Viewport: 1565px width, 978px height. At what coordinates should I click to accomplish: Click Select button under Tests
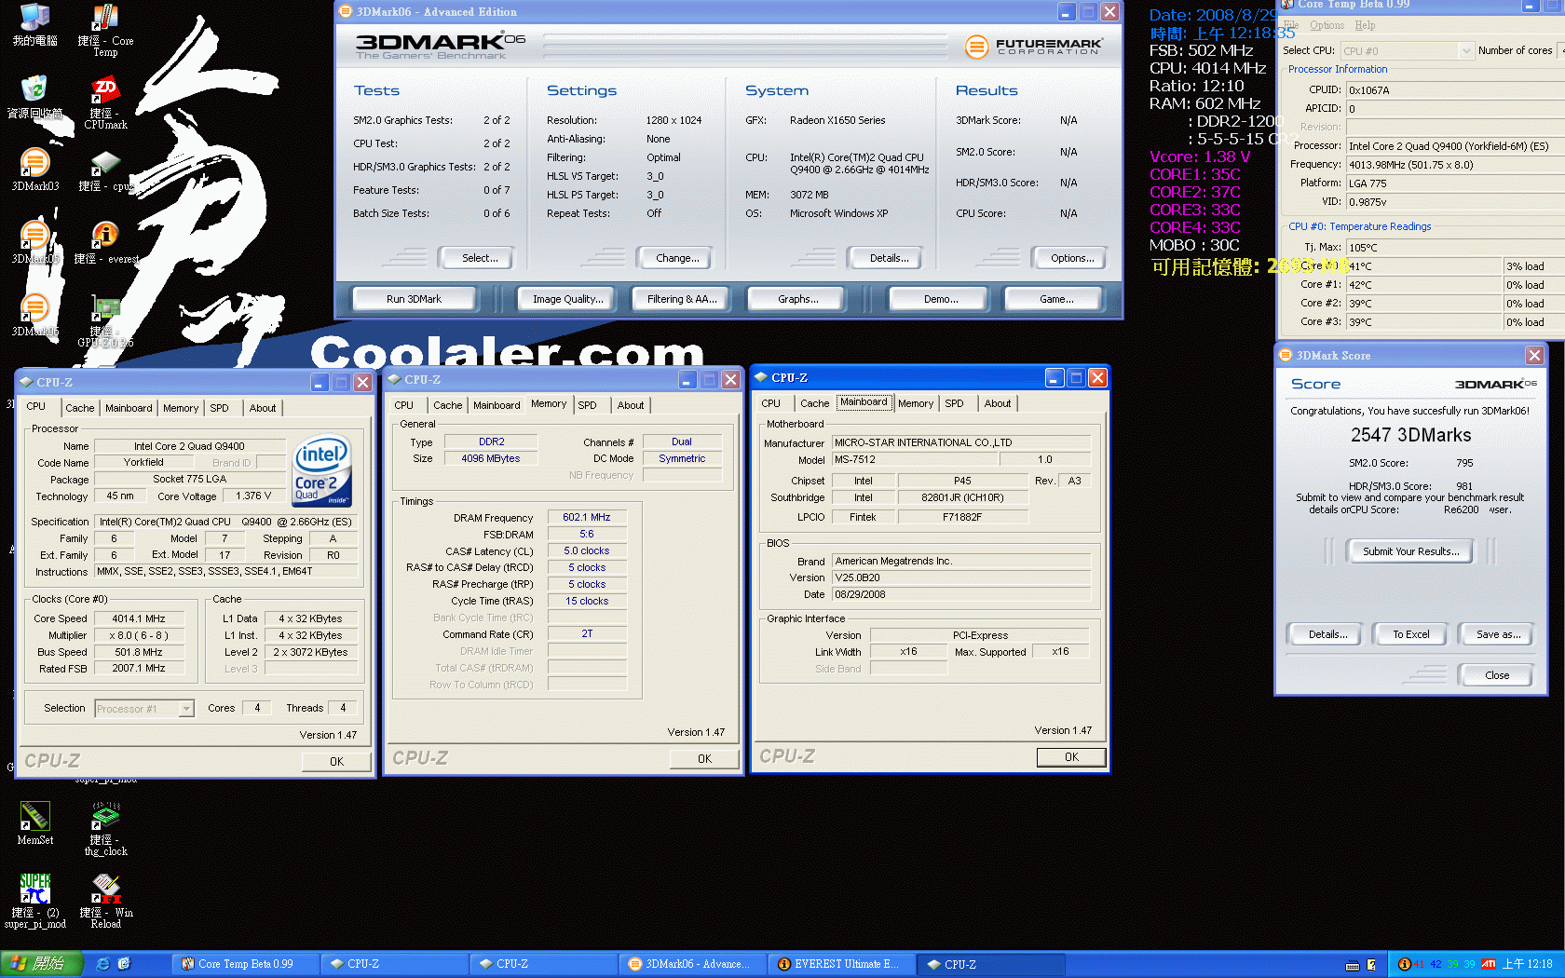(480, 258)
